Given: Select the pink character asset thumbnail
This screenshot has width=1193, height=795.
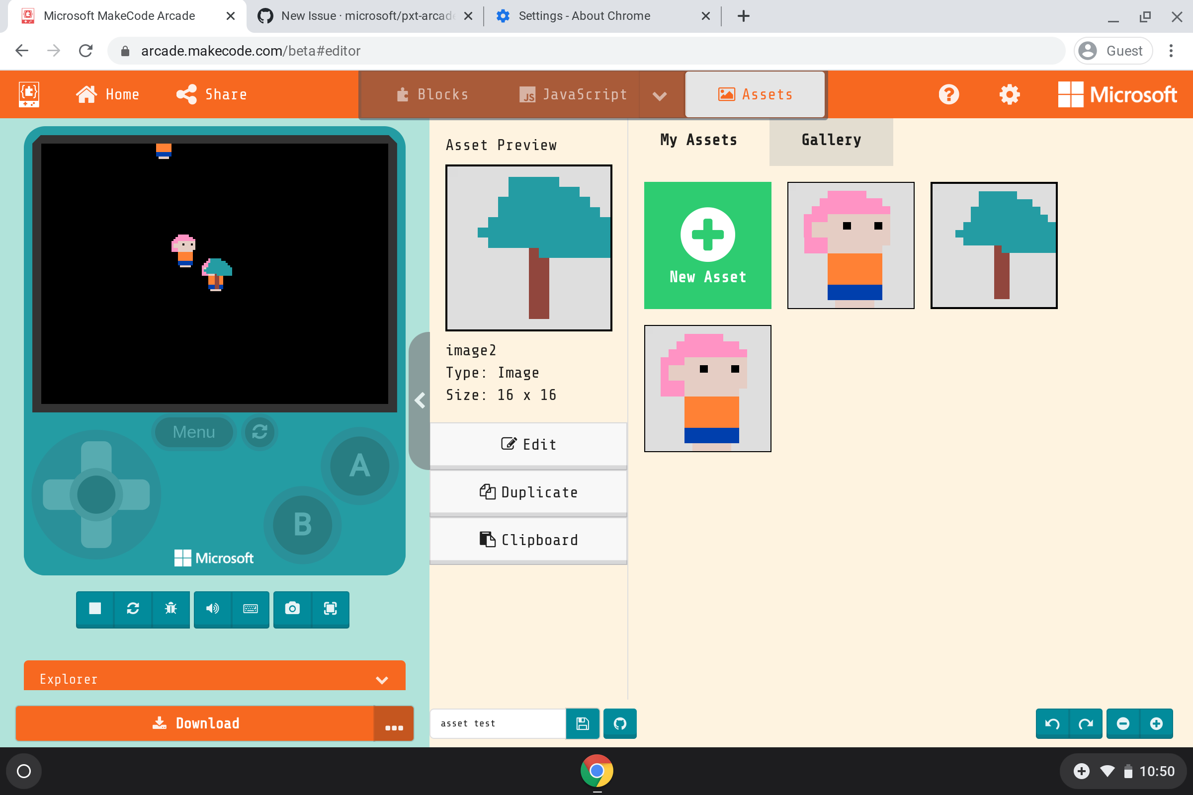Looking at the screenshot, I should click(851, 245).
